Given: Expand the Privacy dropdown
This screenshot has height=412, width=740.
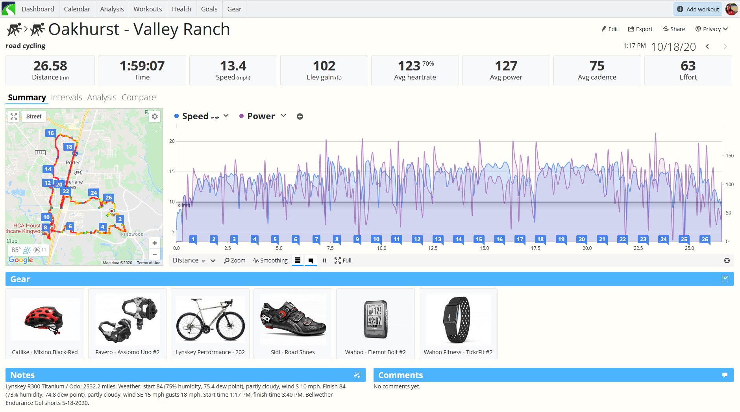Looking at the screenshot, I should click(x=712, y=29).
